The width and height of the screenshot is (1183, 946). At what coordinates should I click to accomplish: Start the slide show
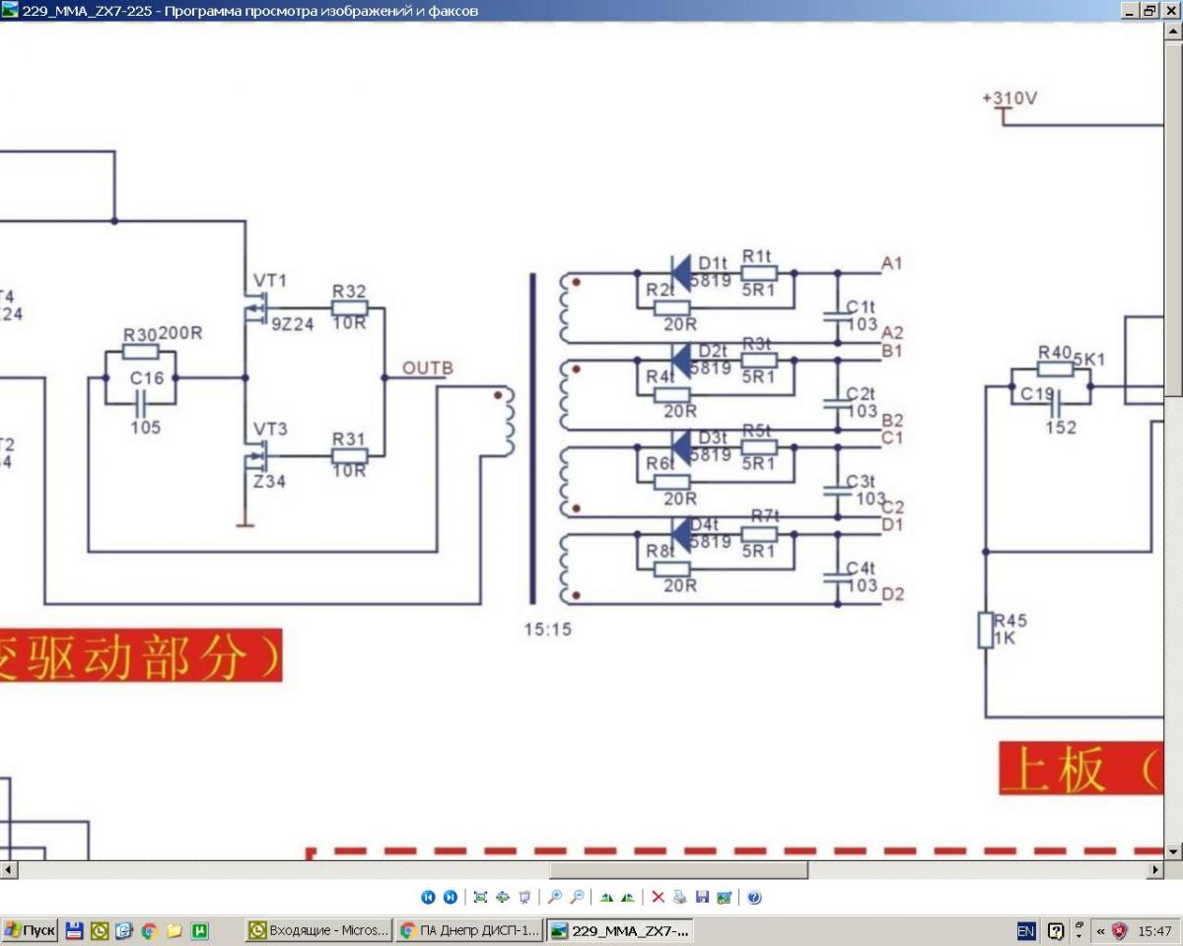click(x=524, y=897)
